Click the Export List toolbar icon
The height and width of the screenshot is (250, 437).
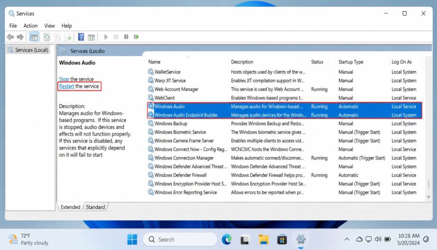click(68, 37)
